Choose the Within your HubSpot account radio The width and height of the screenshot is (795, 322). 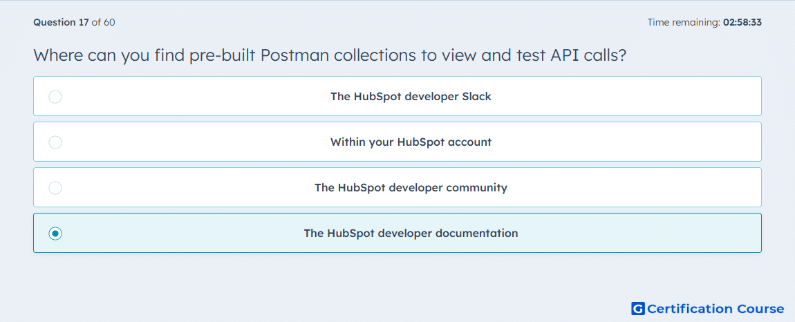55,142
